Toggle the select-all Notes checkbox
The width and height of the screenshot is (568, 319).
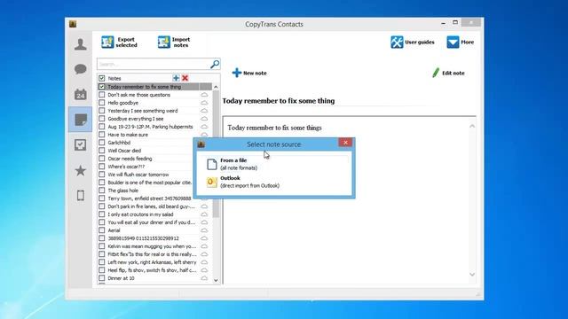click(x=102, y=78)
